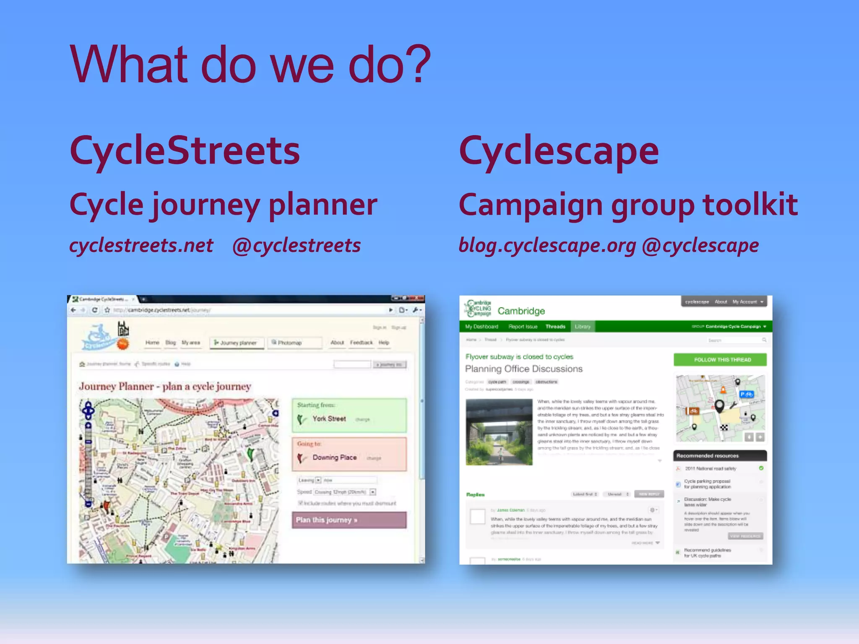This screenshot has height=644, width=859.
Task: Click Follow This Thread button
Action: point(720,360)
